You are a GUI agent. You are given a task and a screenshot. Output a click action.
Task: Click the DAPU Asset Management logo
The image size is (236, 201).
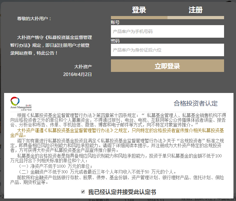[x=21, y=104]
